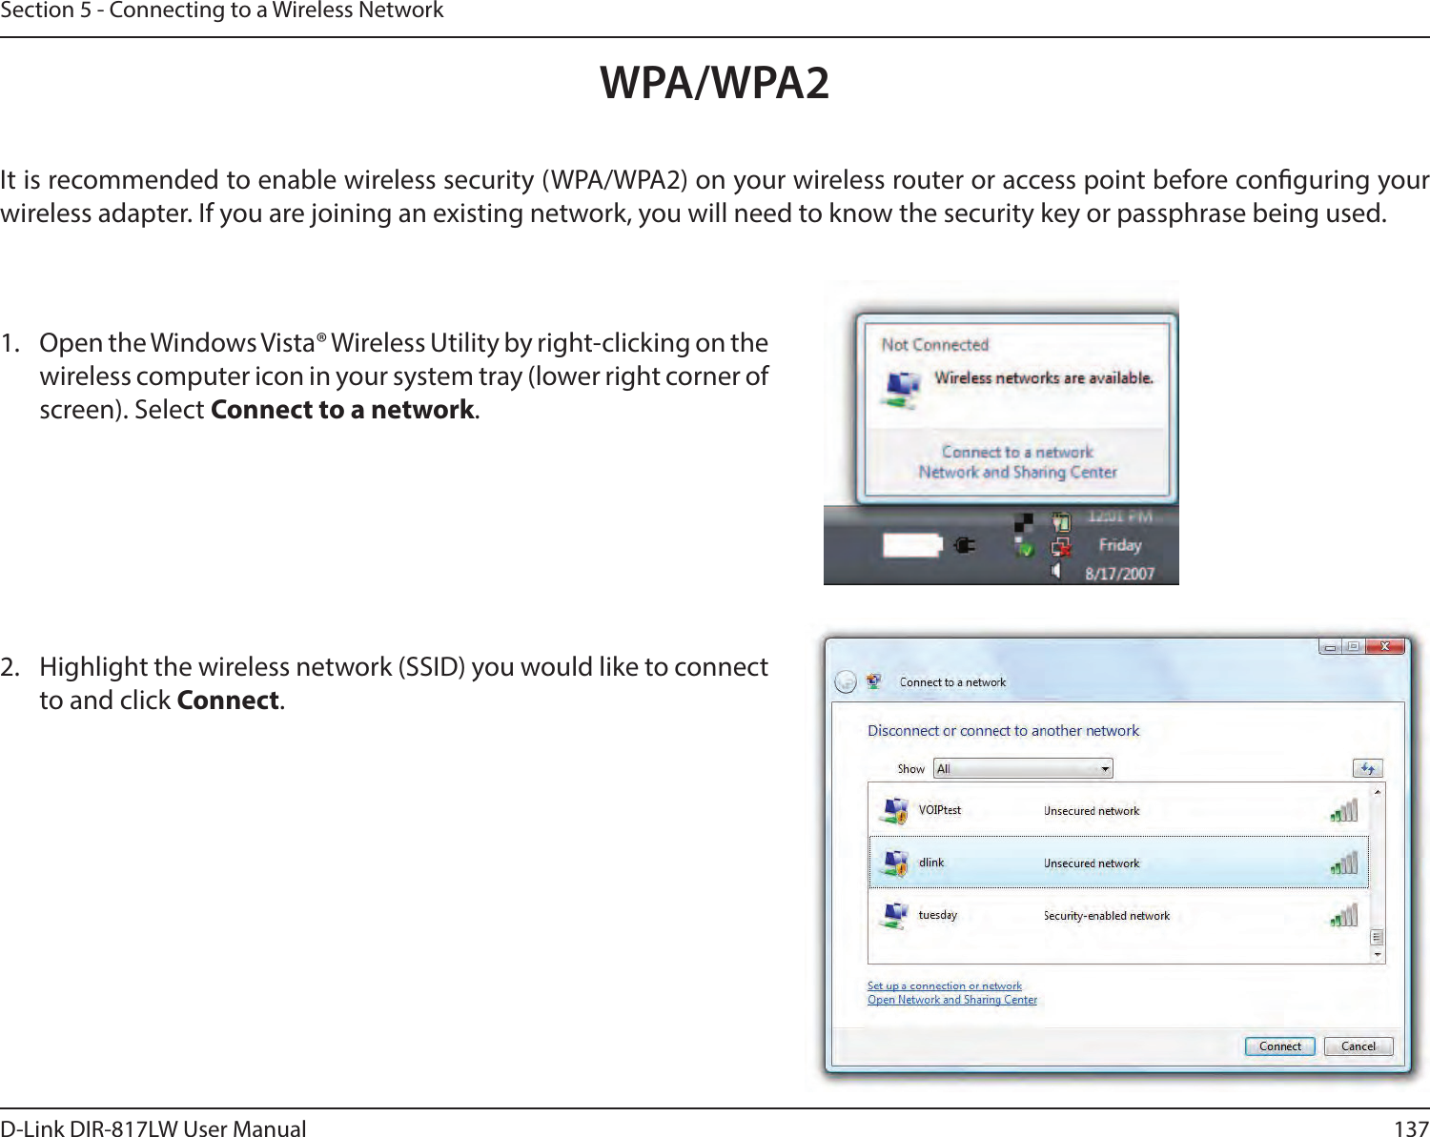Open the Show All dropdown
The width and height of the screenshot is (1430, 1137).
[1023, 768]
